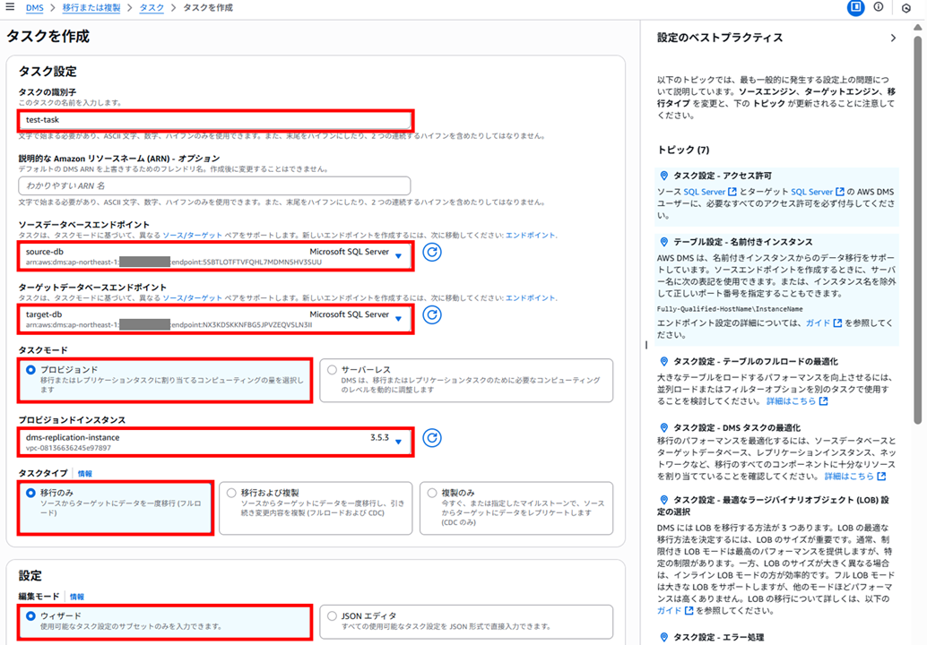Click pin icon beside DMS タスクの最適化 topic
Image resolution: width=927 pixels, height=645 pixels.
[664, 427]
